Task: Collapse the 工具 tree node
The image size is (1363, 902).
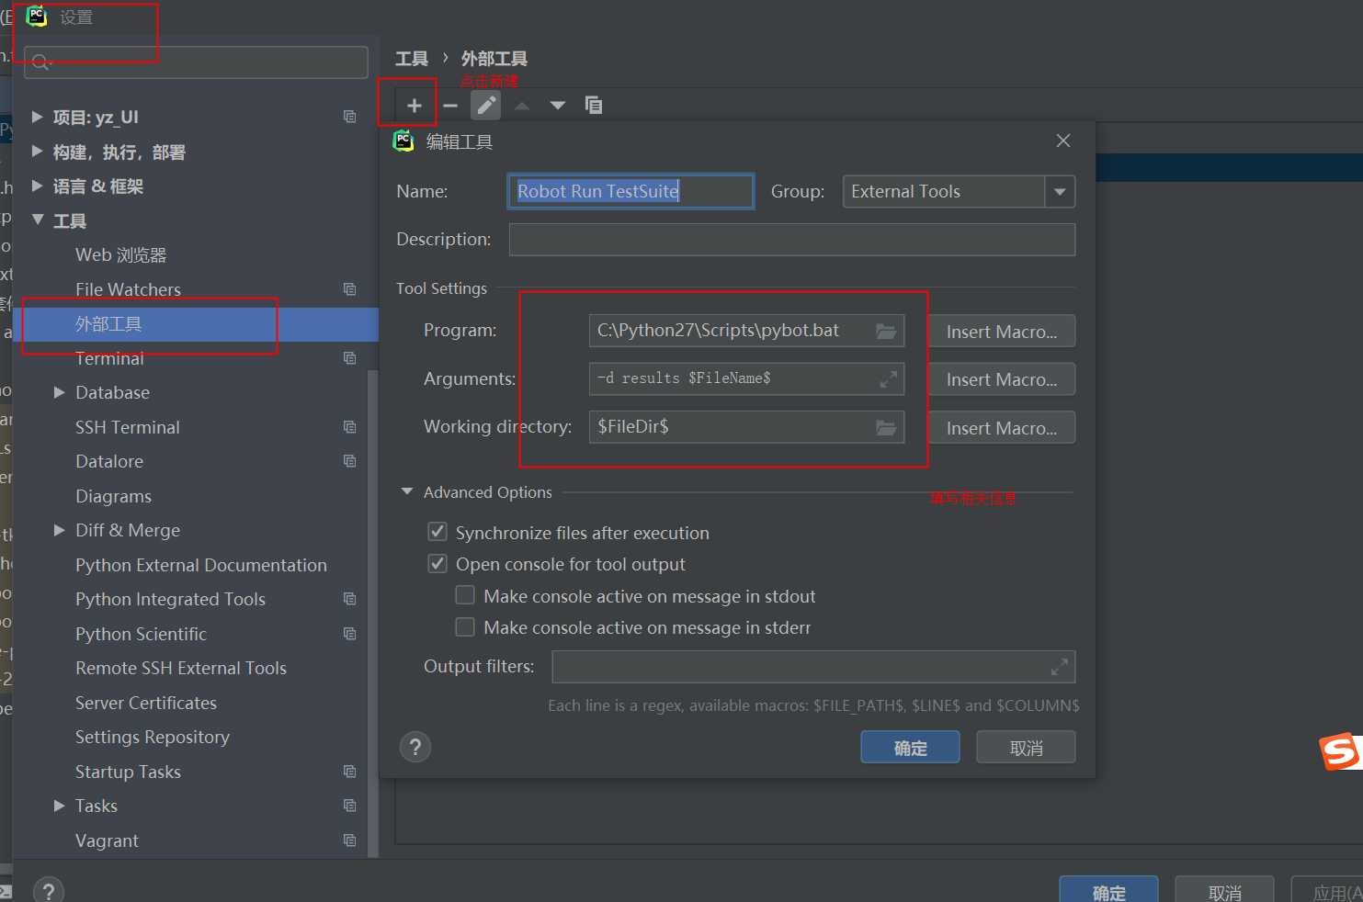Action: click(x=38, y=220)
